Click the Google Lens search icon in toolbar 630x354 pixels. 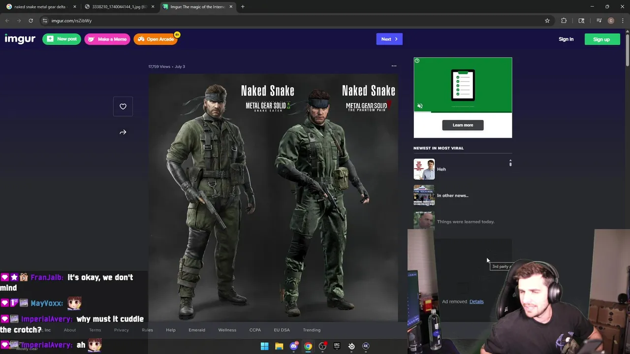pos(581,21)
